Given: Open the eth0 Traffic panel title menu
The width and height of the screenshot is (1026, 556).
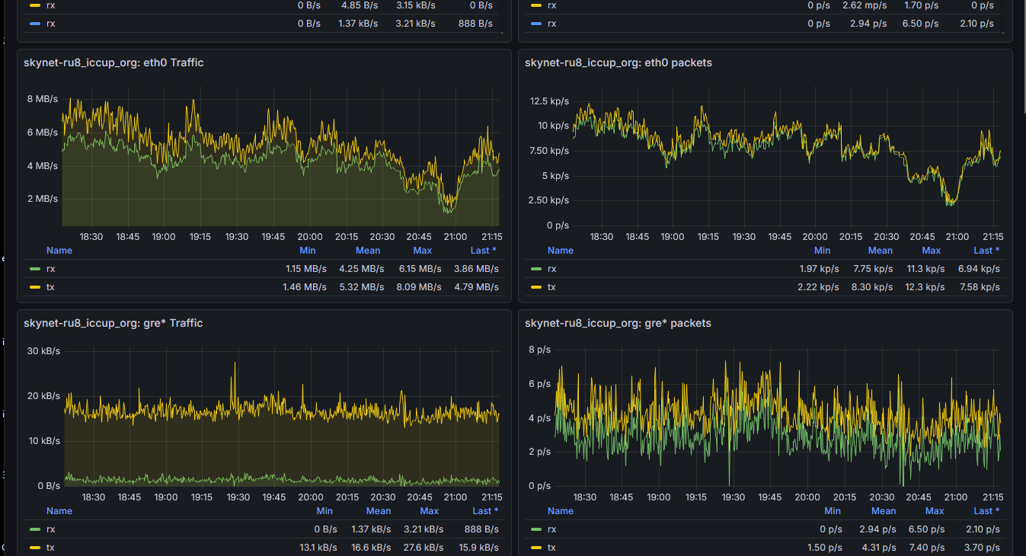Looking at the screenshot, I should (x=113, y=63).
